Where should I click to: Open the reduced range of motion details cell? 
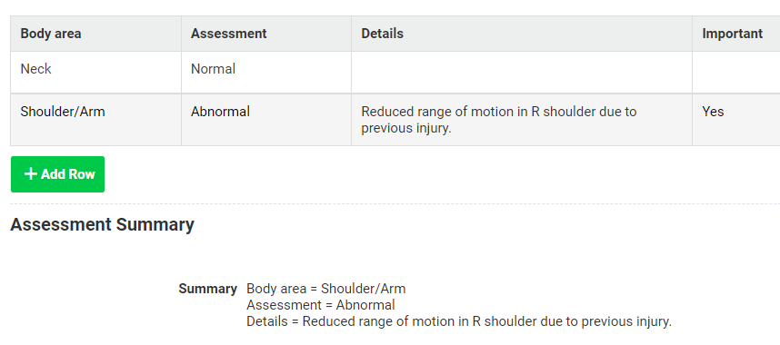[x=521, y=119]
